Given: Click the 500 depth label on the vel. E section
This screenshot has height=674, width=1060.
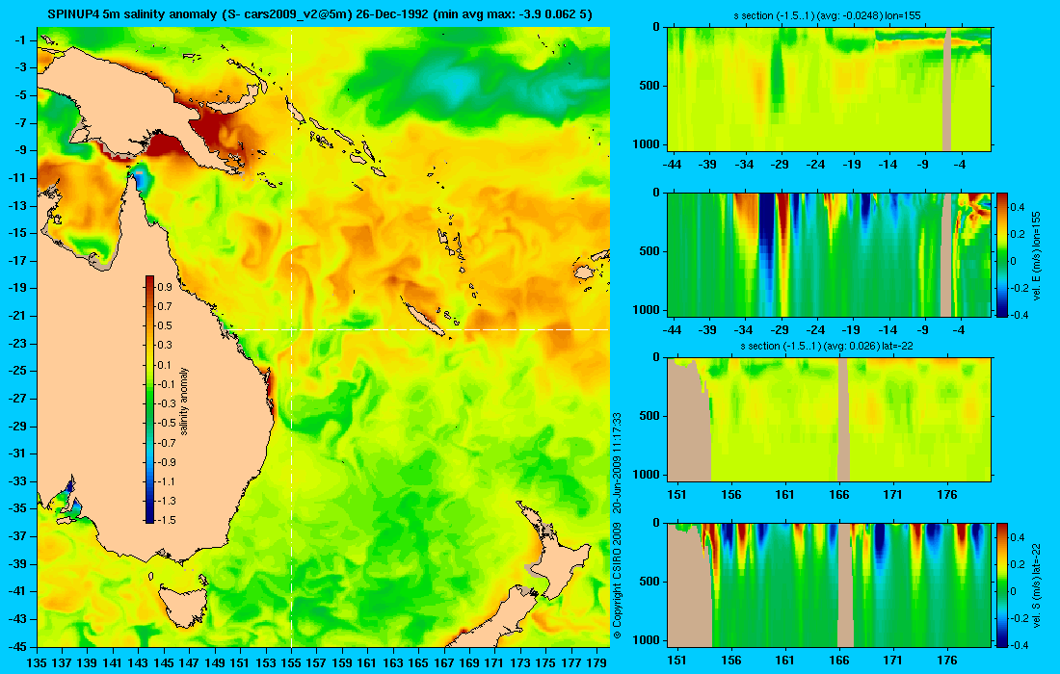Looking at the screenshot, I should [649, 251].
